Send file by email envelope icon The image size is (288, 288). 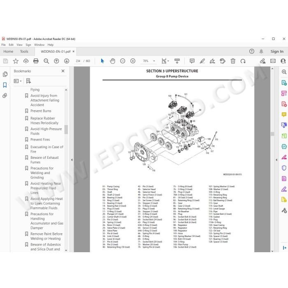pos(273,61)
